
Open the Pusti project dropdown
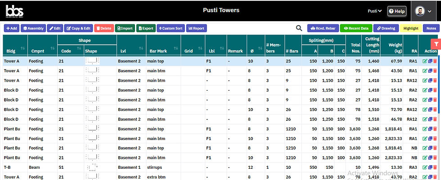pyautogui.click(x=374, y=11)
